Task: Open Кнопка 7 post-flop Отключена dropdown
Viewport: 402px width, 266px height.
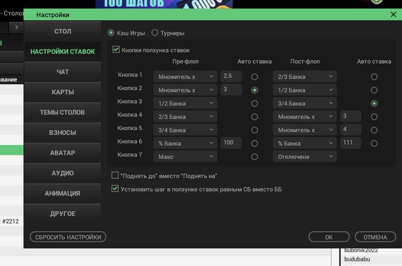Action: click(x=304, y=157)
